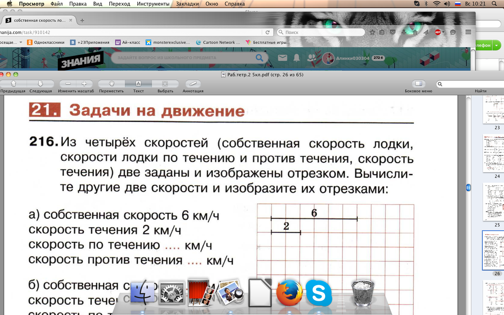
Task: Zoom out with the minus button
Action: coord(68,84)
